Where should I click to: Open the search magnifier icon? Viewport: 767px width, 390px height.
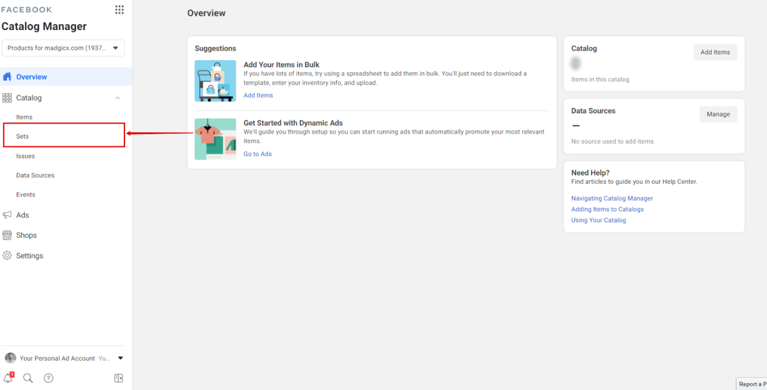click(28, 378)
